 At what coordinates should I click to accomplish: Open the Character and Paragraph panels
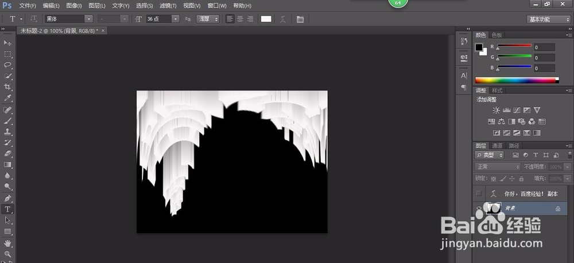click(x=300, y=19)
